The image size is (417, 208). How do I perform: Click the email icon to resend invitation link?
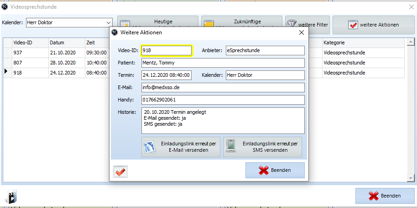tap(150, 147)
